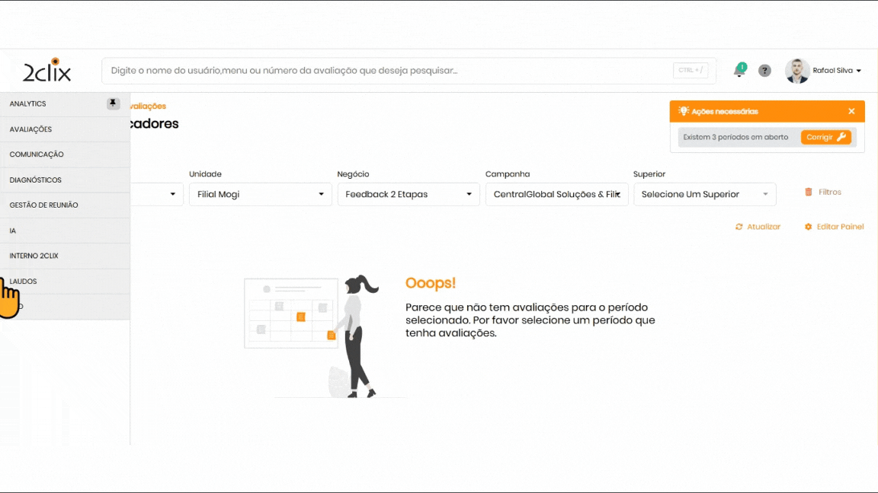Click the Atualizar refresh icon
This screenshot has height=493, width=878.
coord(739,227)
